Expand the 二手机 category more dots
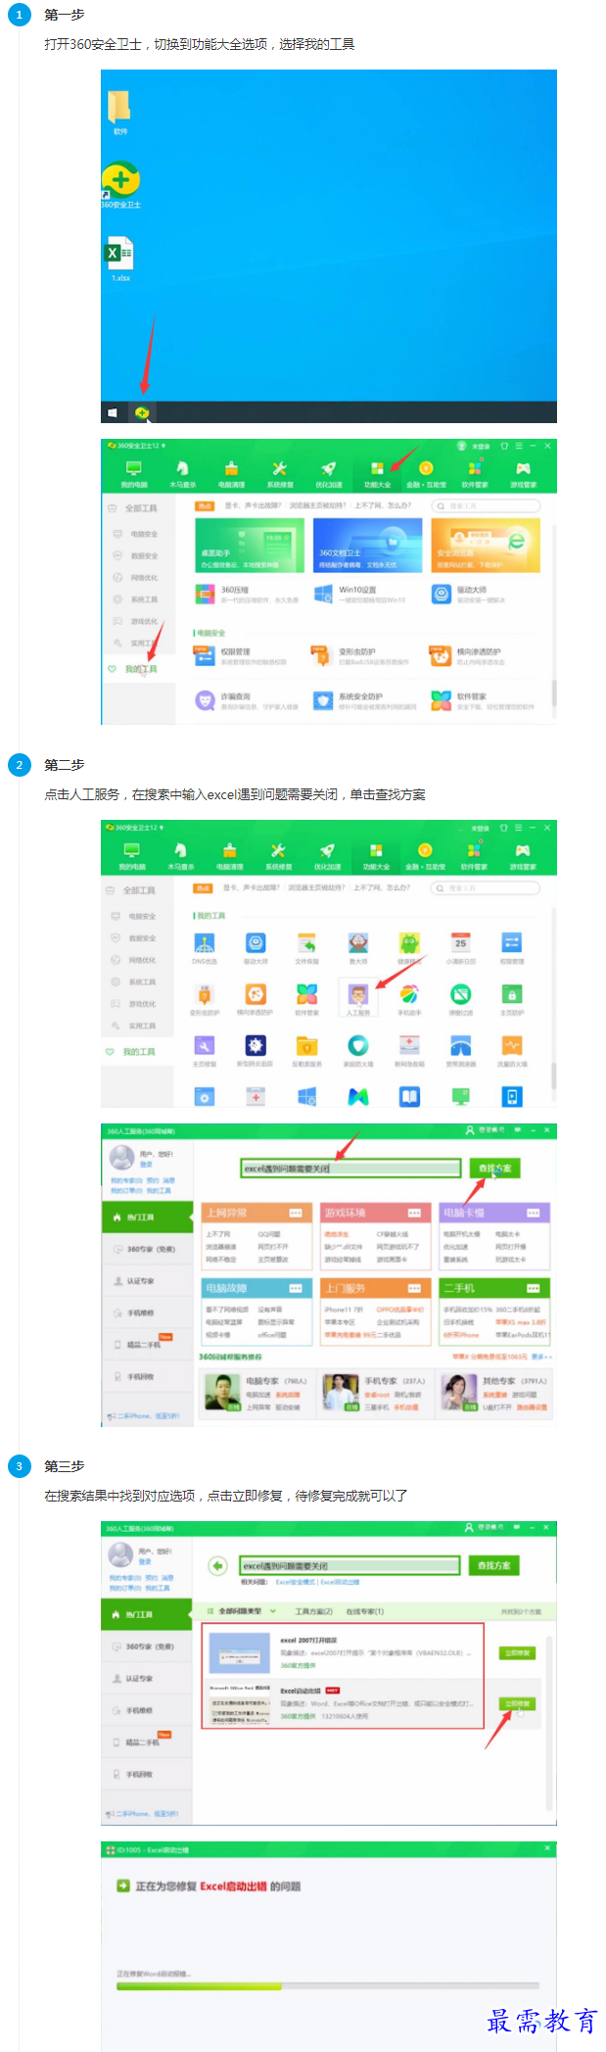The image size is (606, 2052). point(533,1288)
